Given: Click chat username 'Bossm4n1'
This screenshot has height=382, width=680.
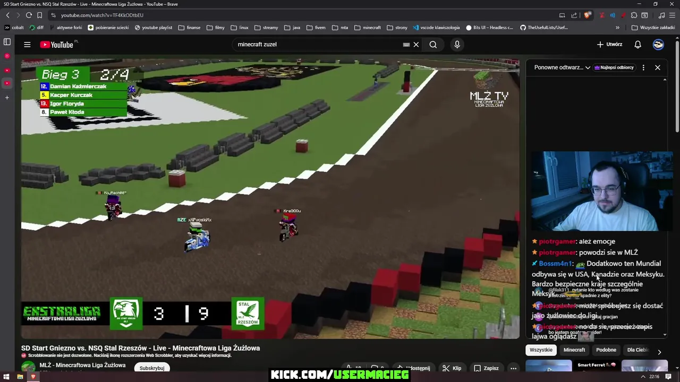Looking at the screenshot, I should click(555, 264).
